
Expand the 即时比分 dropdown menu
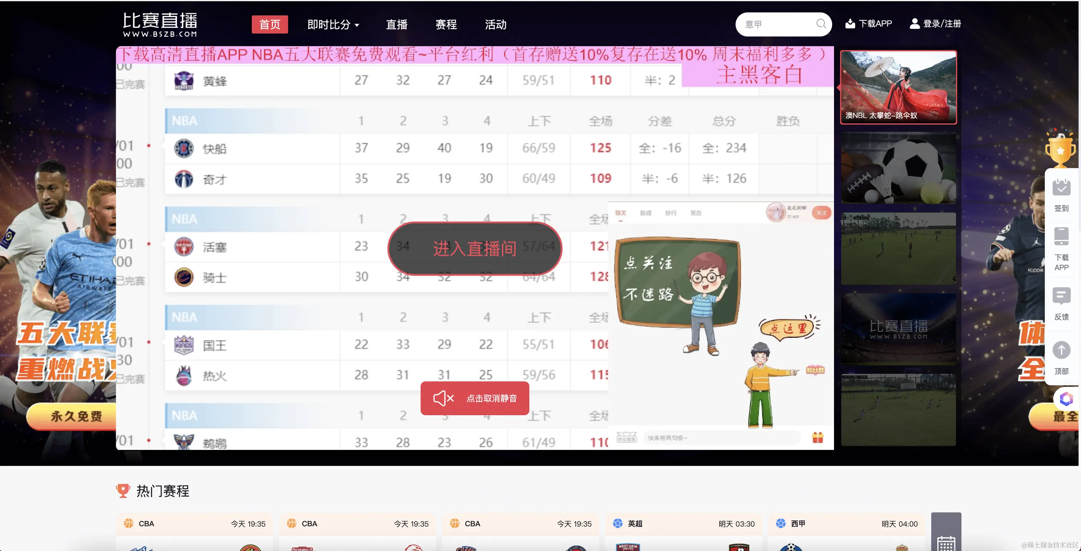click(x=333, y=25)
